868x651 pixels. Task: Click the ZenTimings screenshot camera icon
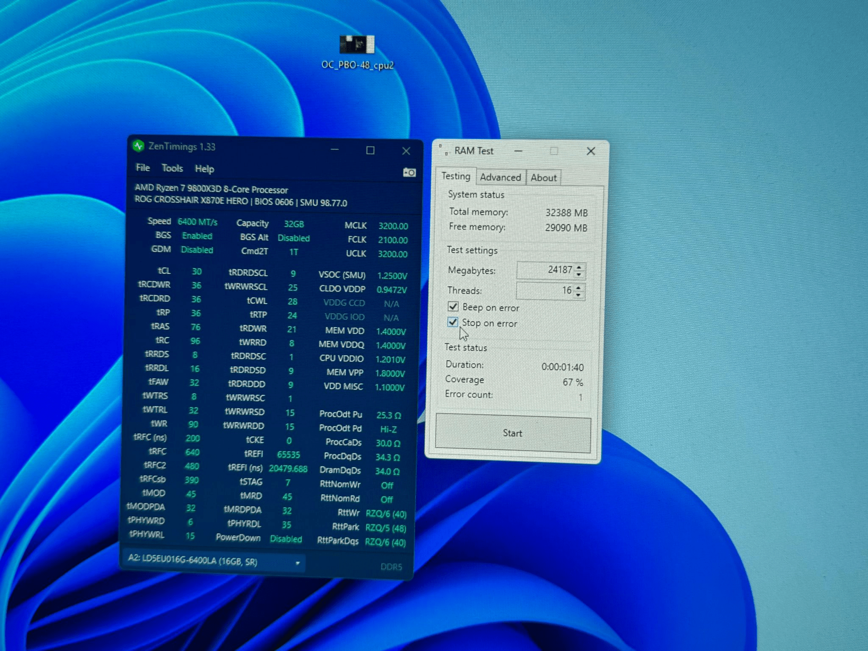(409, 172)
